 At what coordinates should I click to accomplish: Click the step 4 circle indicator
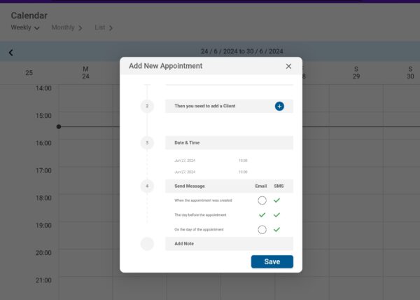point(147,186)
